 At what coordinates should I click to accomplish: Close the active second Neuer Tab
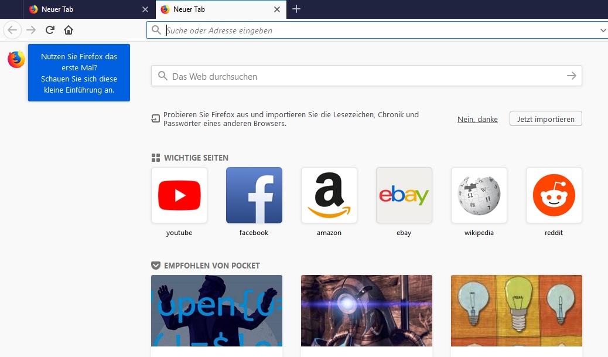pyautogui.click(x=277, y=9)
